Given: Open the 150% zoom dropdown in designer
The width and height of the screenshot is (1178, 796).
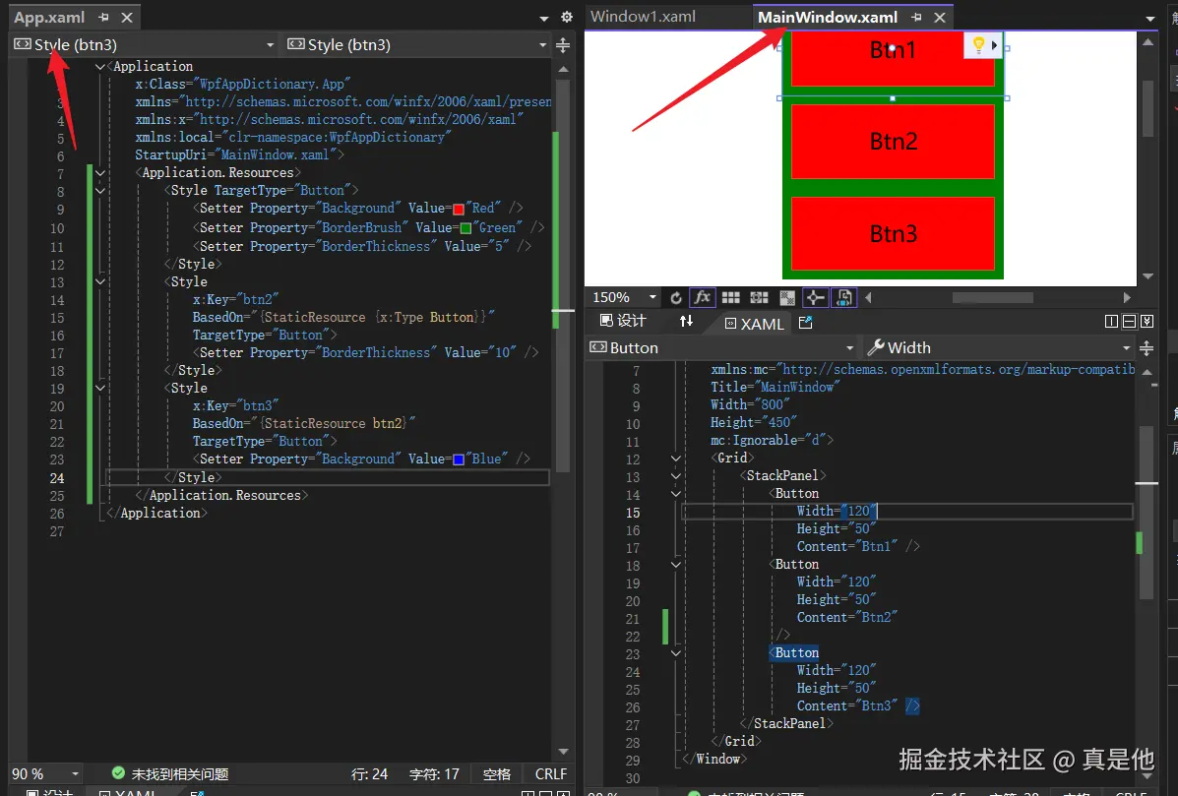Looking at the screenshot, I should point(652,298).
